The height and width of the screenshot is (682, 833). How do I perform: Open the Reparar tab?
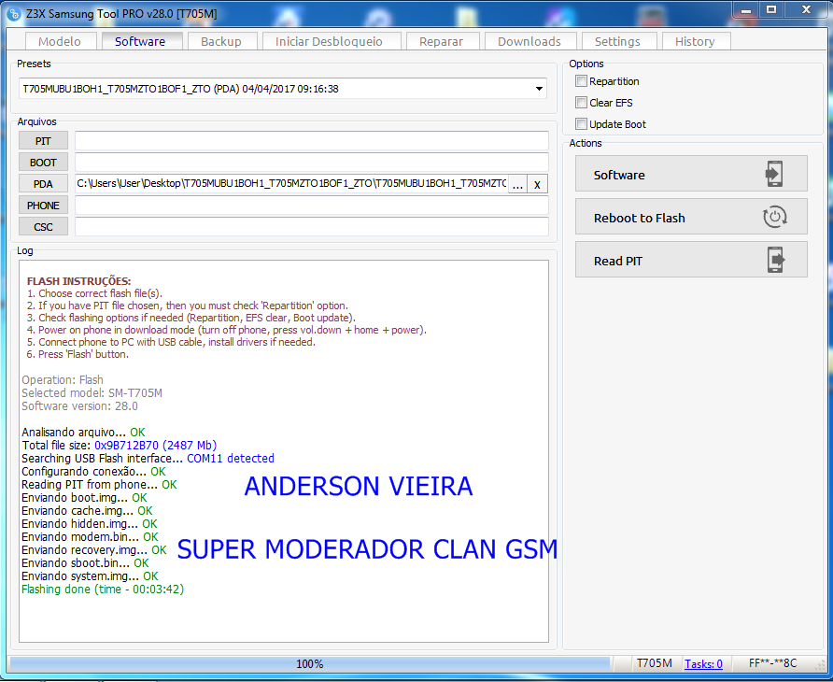click(441, 41)
